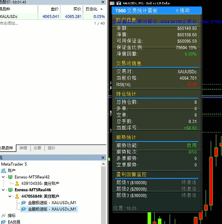Click the 拖动 drag handle on T500 panel
Image resolution: width=222 pixels, height=224 pixels.
[183, 10]
